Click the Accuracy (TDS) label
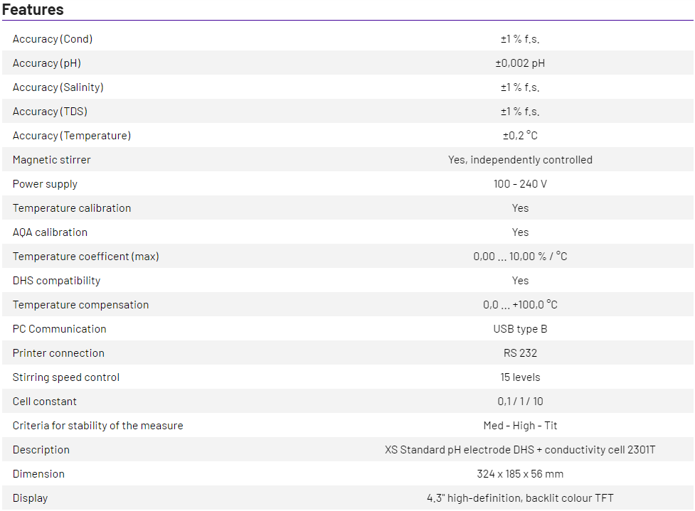This screenshot has height=511, width=695. click(x=50, y=112)
